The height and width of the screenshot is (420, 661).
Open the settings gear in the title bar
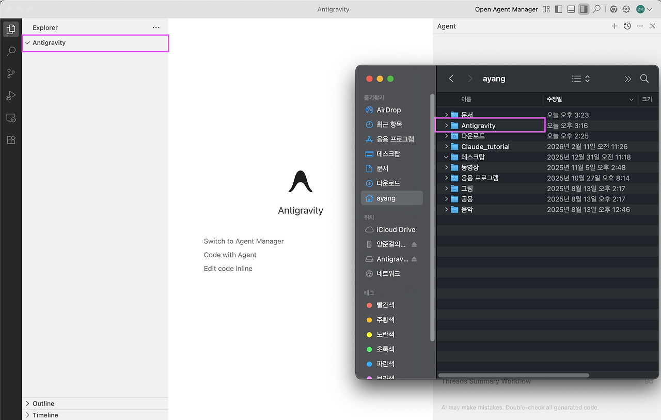coord(626,9)
